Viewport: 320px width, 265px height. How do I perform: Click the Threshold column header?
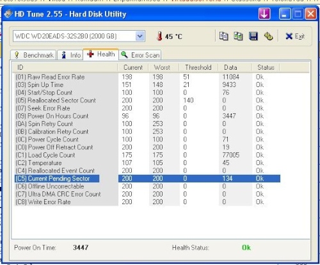[x=198, y=67]
